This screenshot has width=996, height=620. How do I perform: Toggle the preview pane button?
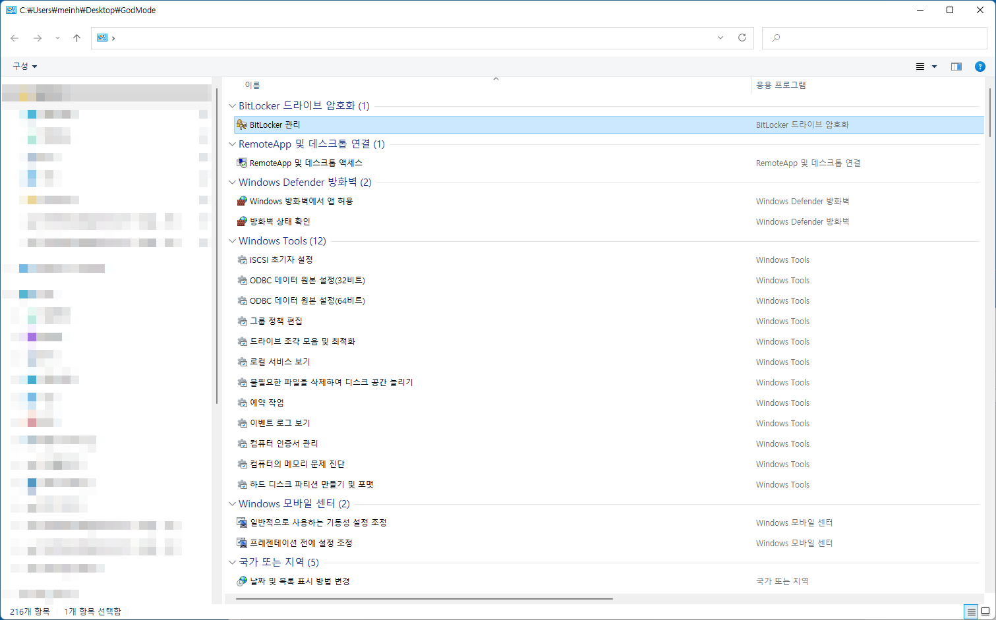pos(956,67)
